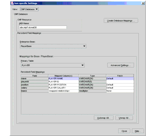Image resolution: width=146 pixels, height=136 pixels.
Task: Click the Java icon in the title bar
Action: (12, 3)
